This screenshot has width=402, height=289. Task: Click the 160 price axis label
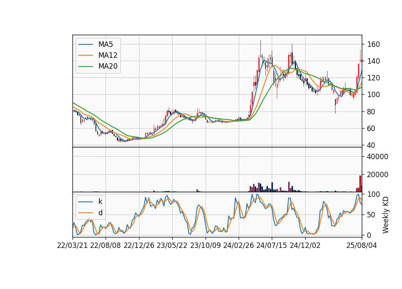374,45
